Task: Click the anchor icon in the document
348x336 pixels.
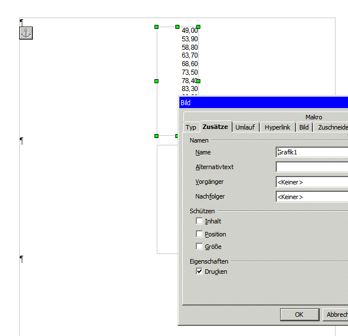Action: tap(26, 33)
